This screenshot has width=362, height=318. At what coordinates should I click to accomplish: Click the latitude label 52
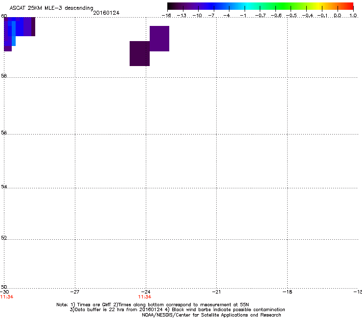pos(4,238)
